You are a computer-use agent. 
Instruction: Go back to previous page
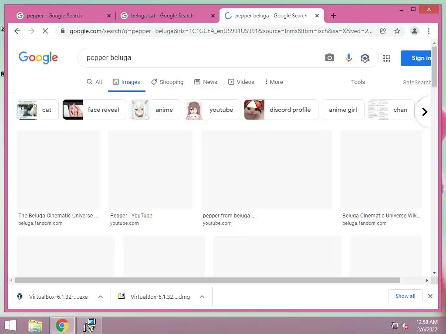[x=17, y=31]
